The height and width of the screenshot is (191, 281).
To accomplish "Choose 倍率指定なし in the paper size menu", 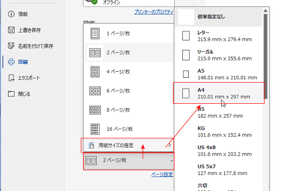I will [218, 17].
